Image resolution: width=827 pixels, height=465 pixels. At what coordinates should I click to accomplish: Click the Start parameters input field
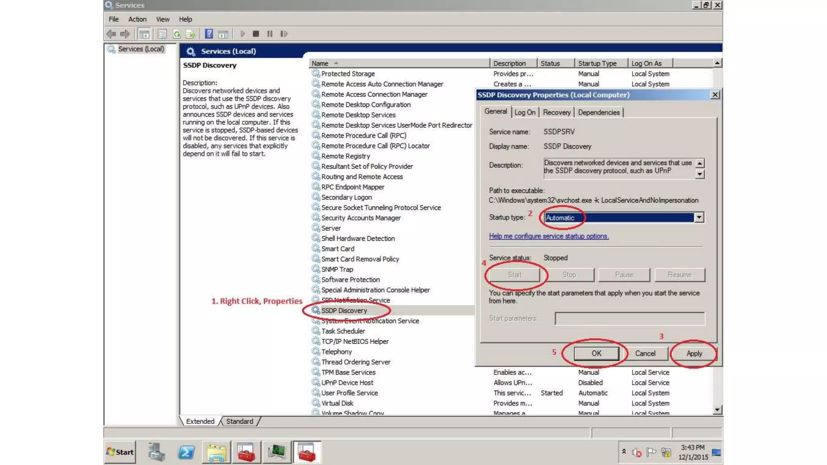point(630,318)
